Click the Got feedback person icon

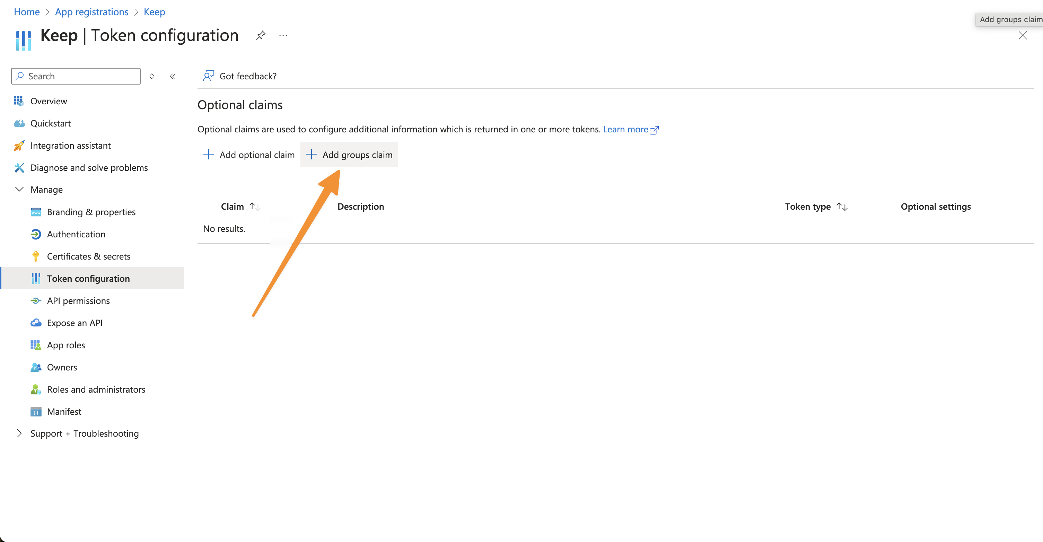tap(208, 76)
